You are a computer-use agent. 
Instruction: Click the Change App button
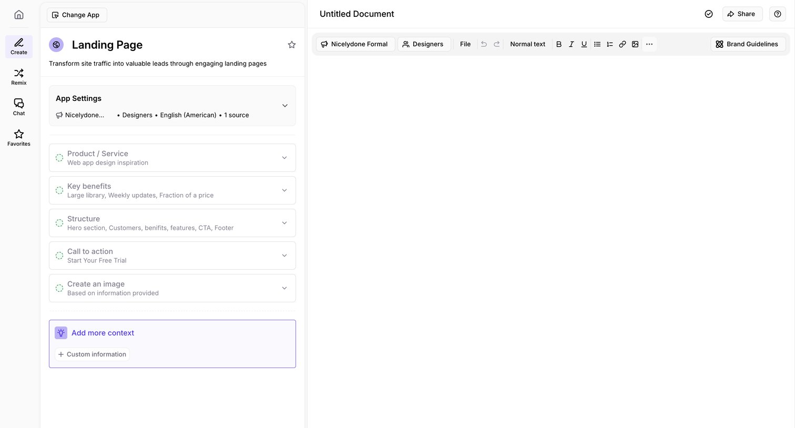77,15
